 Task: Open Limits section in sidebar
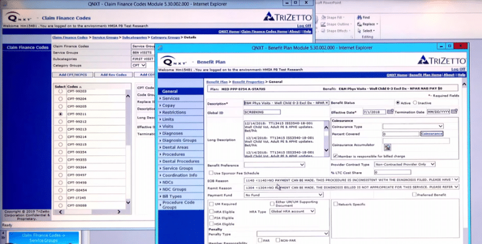181,119
